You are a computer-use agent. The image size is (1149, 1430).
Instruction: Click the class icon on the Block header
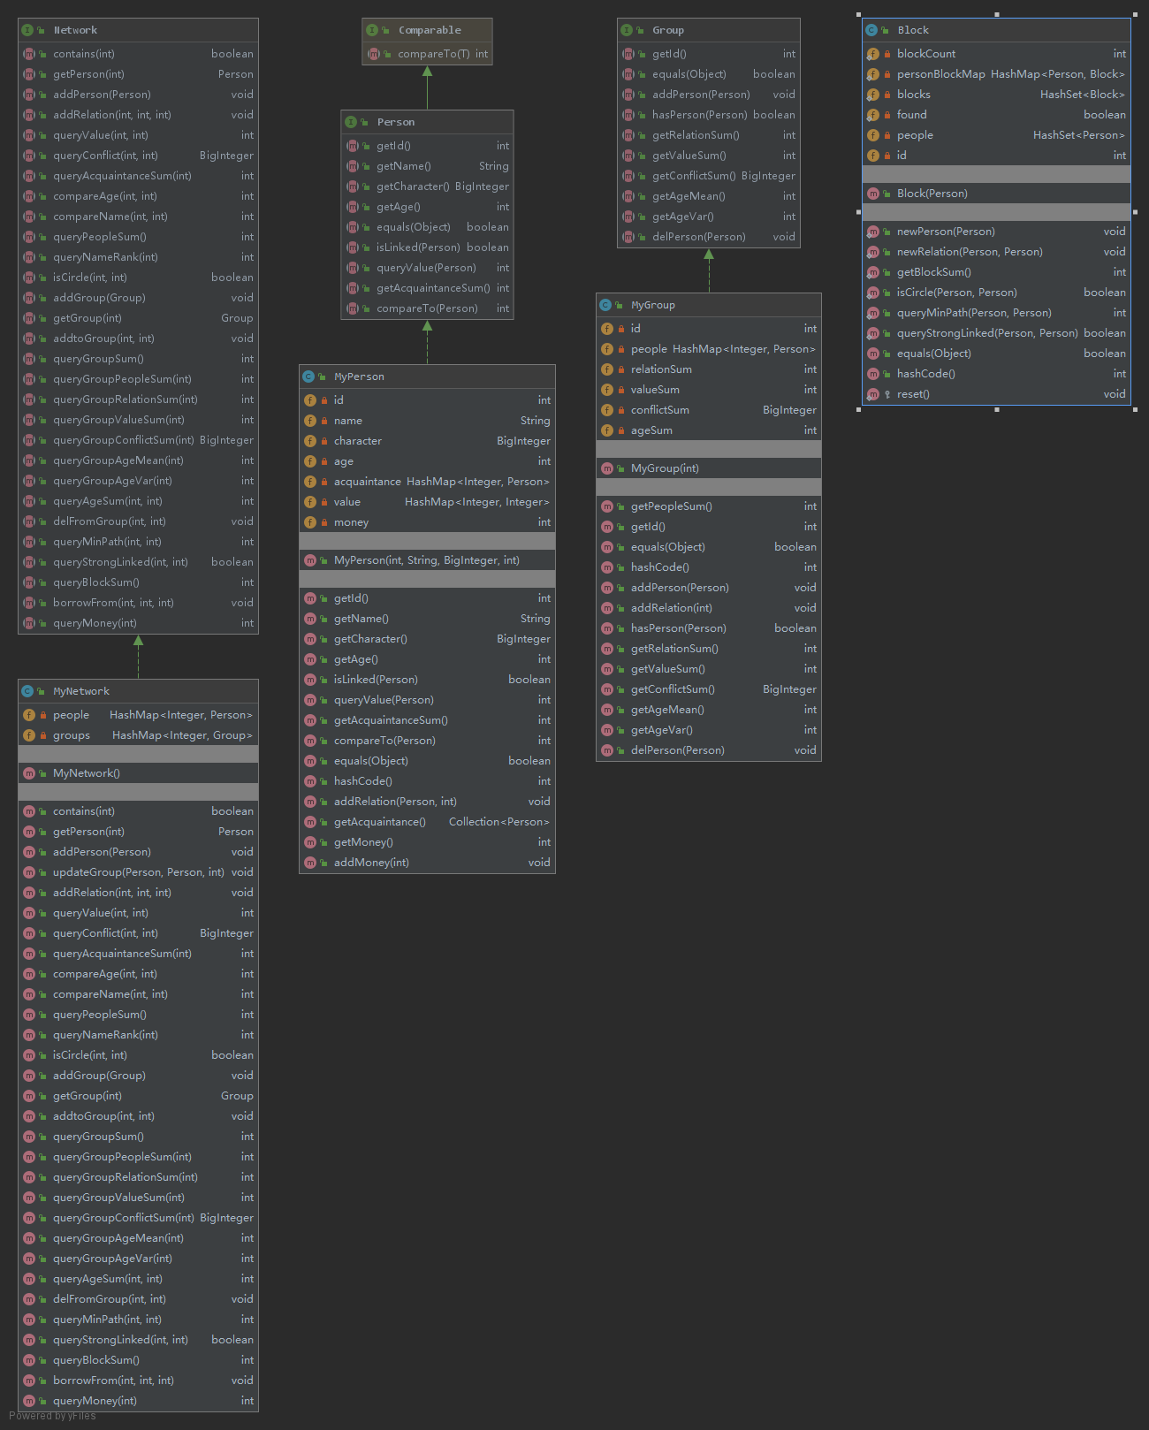(871, 30)
